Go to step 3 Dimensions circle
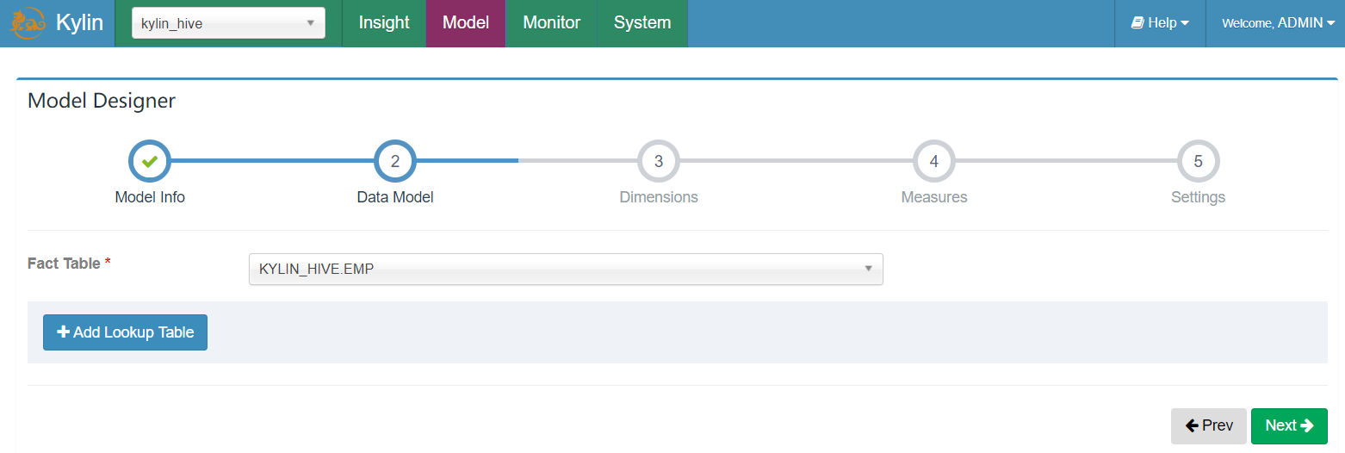The image size is (1345, 453). pos(659,161)
